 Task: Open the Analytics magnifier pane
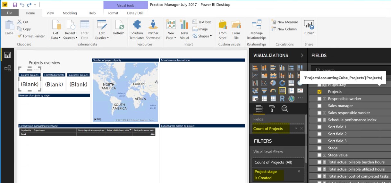tap(285, 109)
